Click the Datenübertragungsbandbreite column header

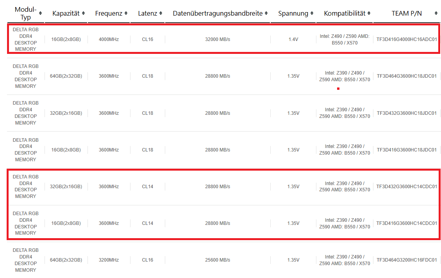click(218, 13)
